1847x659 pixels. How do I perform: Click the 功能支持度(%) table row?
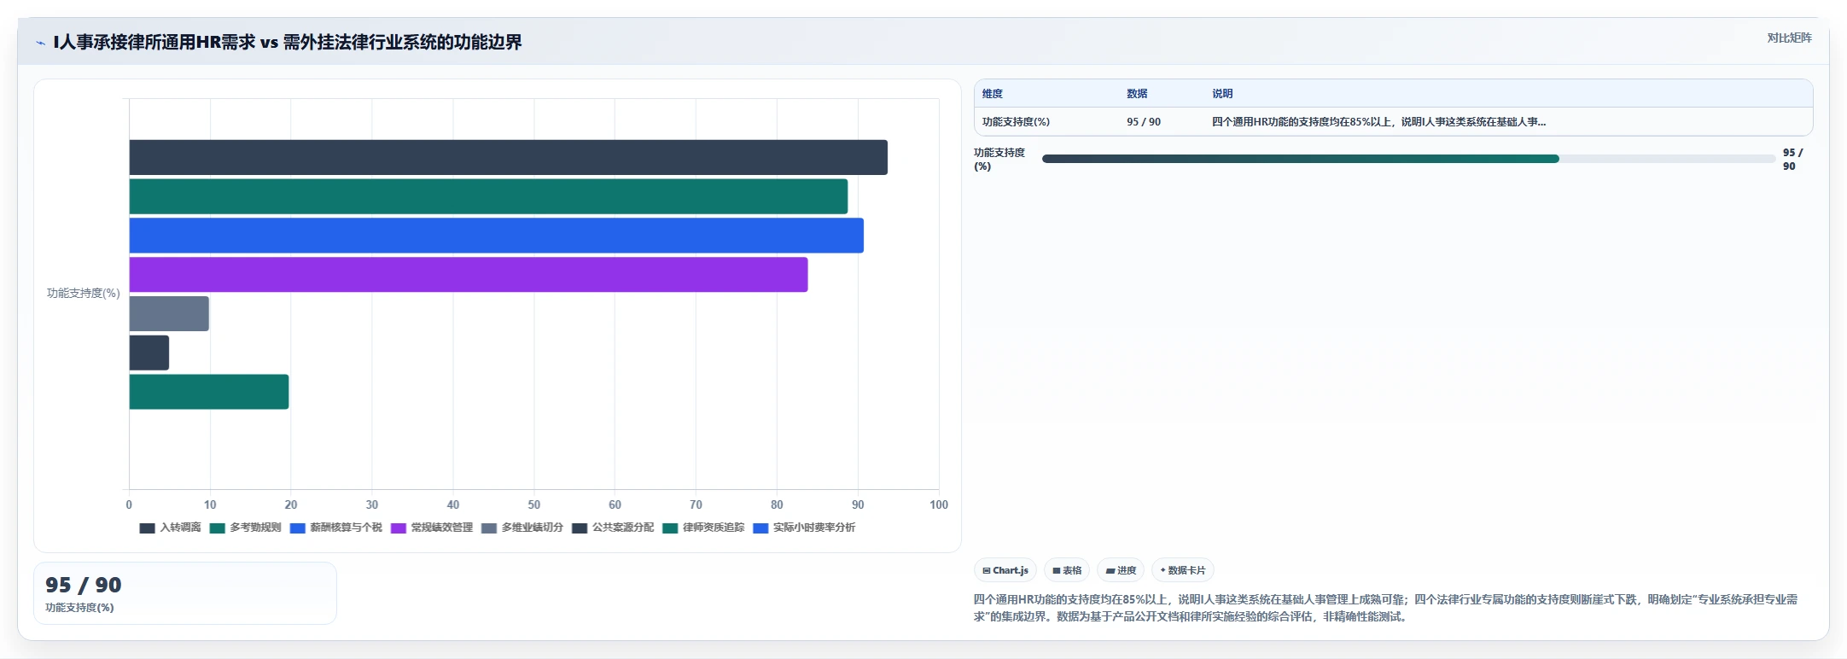point(1393,122)
